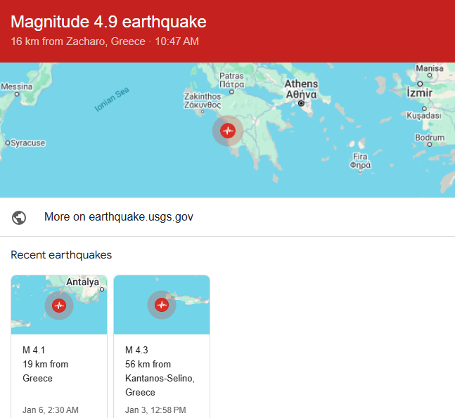This screenshot has width=455, height=418.
Task: Click the globe icon beside the USGS link
Action: (x=20, y=217)
